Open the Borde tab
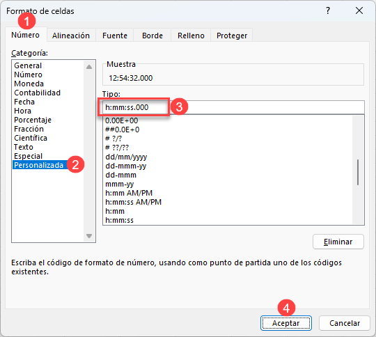This screenshot has height=337, width=376. pos(152,36)
